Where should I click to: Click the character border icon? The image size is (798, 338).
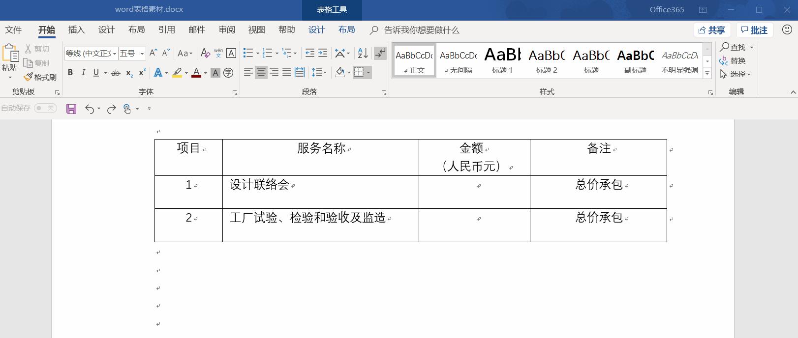pos(231,53)
